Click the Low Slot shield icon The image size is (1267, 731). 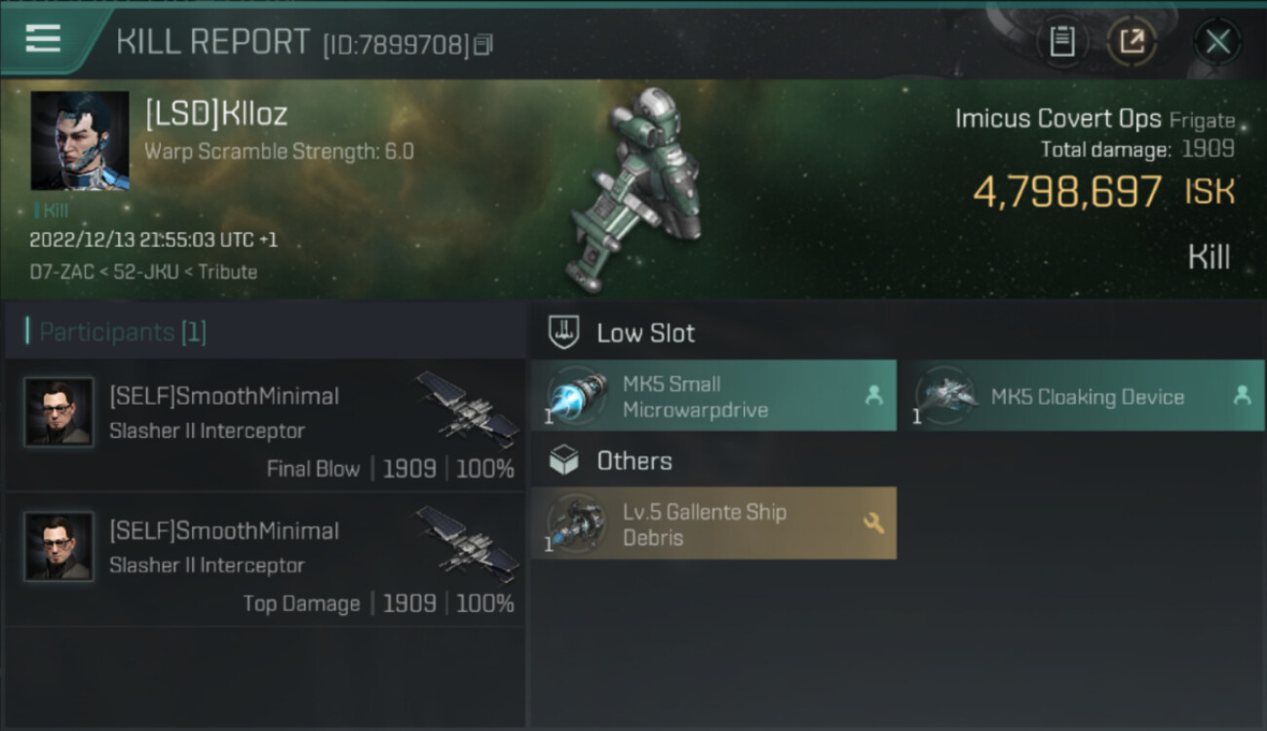coord(564,332)
